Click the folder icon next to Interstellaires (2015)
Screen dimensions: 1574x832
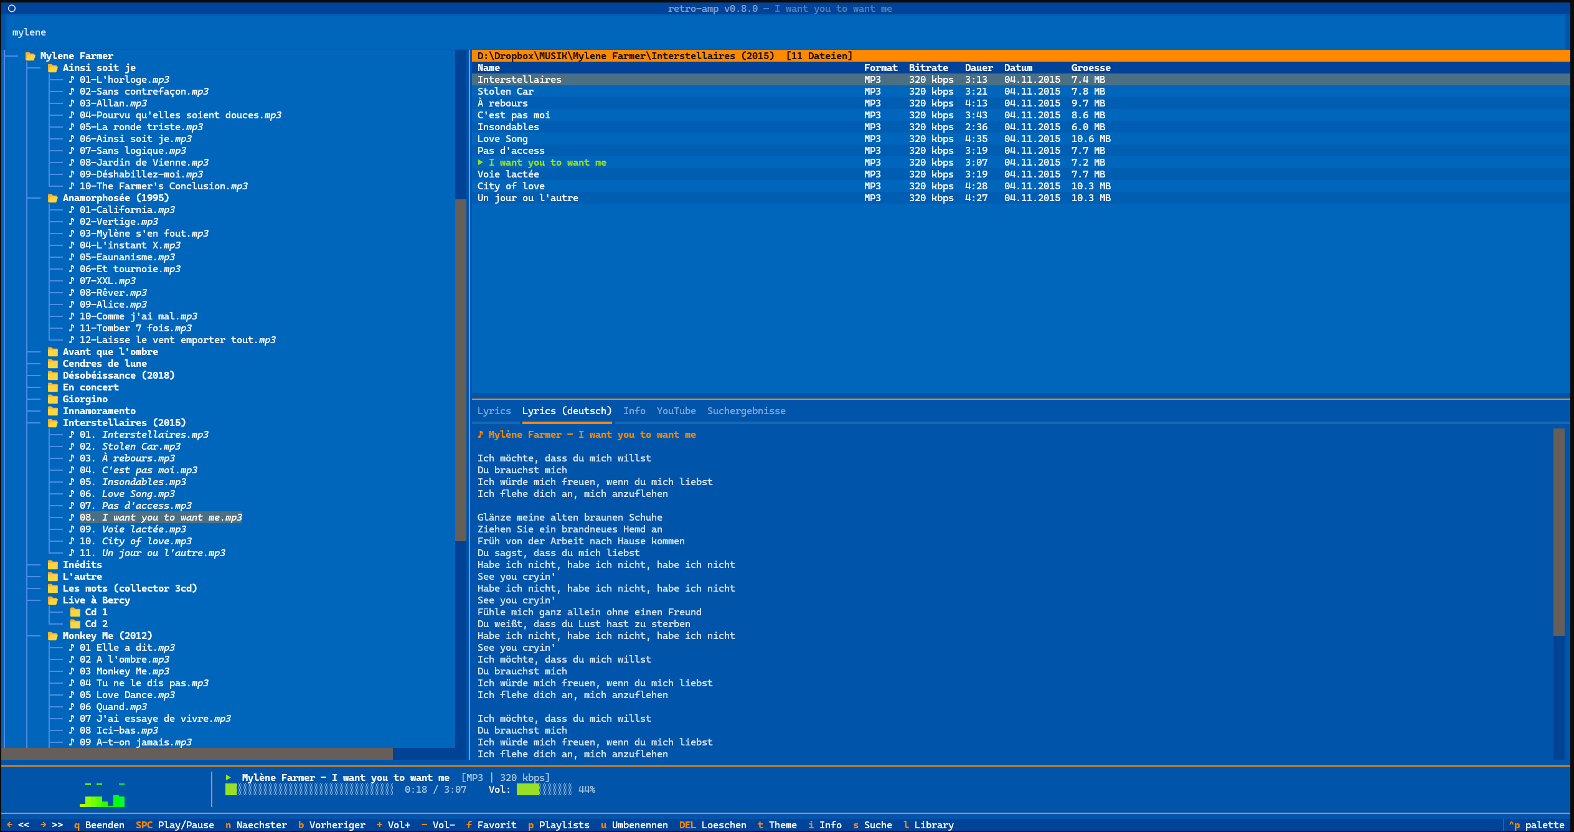[x=54, y=422]
